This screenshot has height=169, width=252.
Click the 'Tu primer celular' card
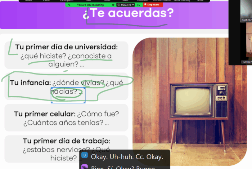tap(66, 119)
